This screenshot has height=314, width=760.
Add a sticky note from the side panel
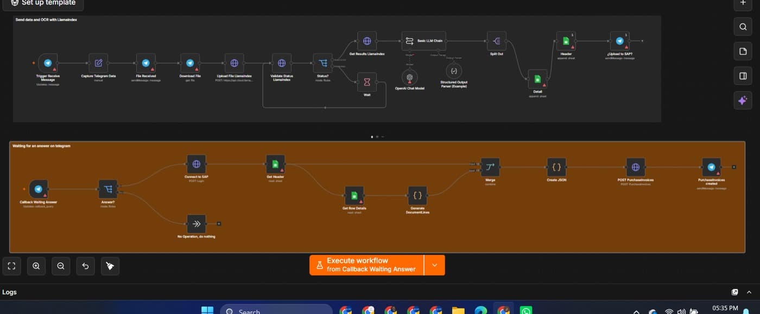[x=743, y=52]
